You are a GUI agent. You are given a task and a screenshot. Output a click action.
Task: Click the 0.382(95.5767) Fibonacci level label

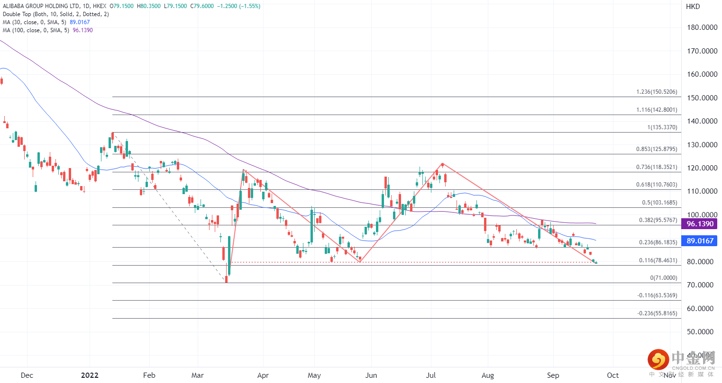(658, 220)
